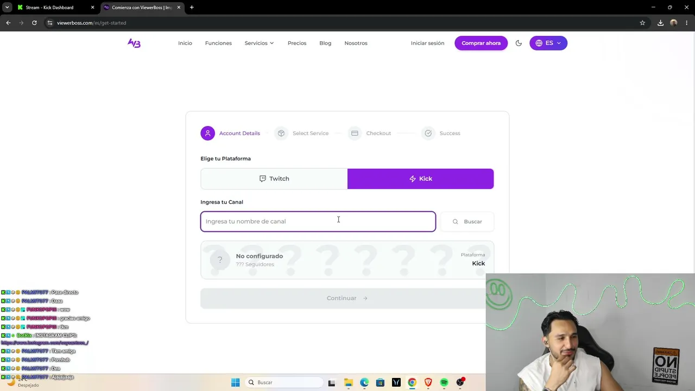This screenshot has width=695, height=391.
Task: Click the Comprar ahora button
Action: coord(481,43)
